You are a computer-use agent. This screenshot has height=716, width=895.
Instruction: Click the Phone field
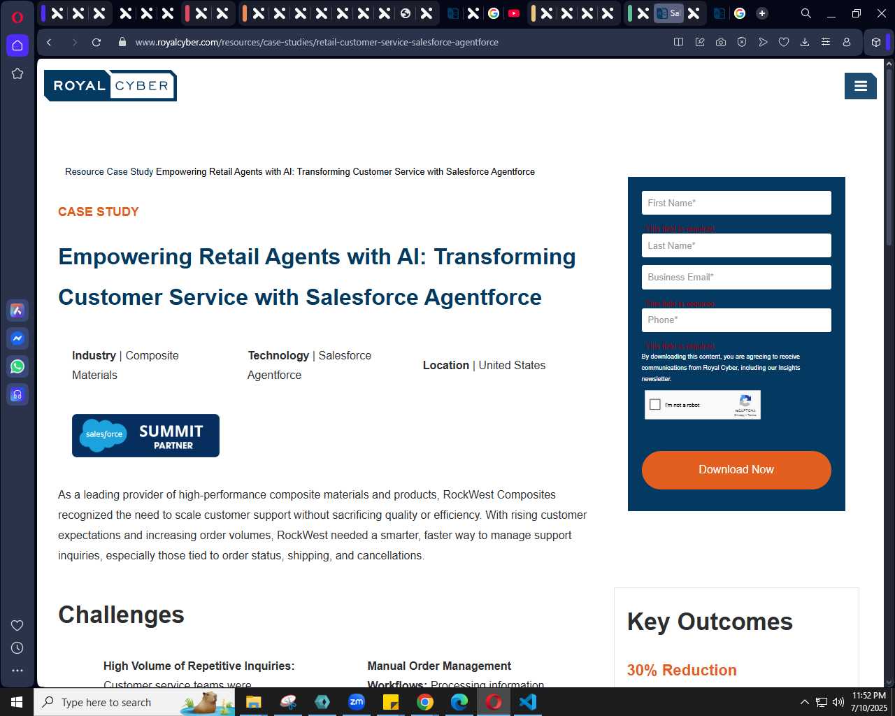(736, 320)
